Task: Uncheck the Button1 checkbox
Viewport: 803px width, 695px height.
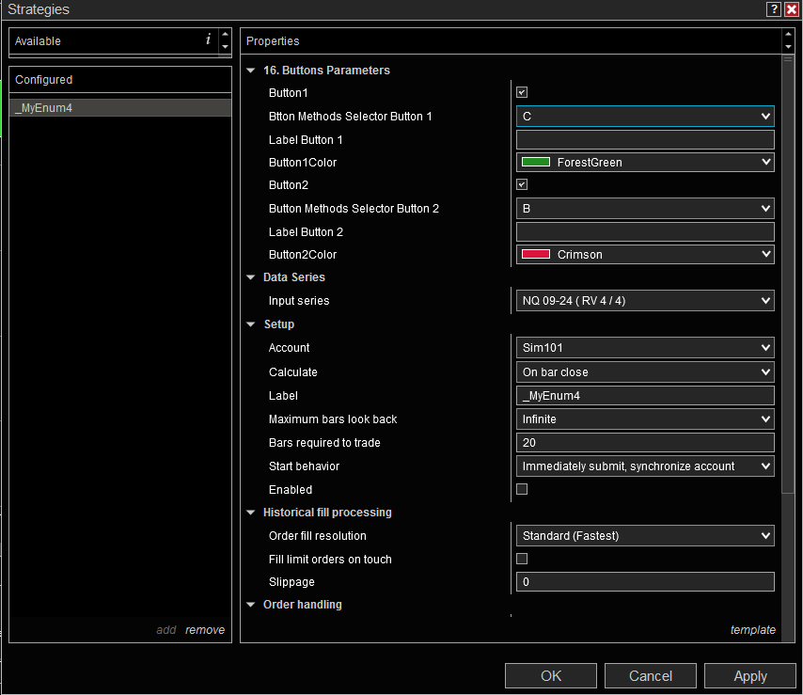Action: pos(522,93)
